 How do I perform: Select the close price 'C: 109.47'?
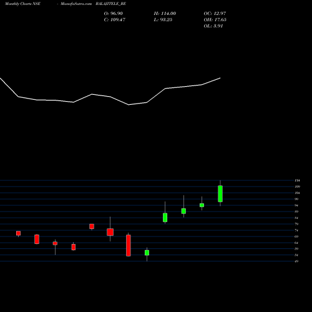point(115,20)
